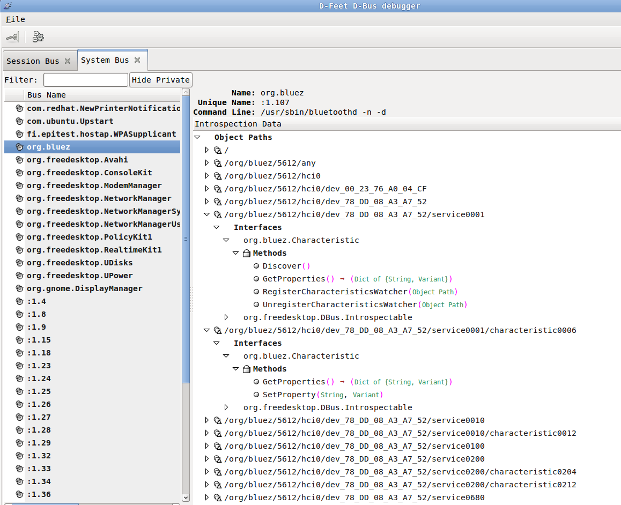Click the icon beside org.freedesktop.PolicyKit1
Screen dimensions: 621x505
point(19,237)
